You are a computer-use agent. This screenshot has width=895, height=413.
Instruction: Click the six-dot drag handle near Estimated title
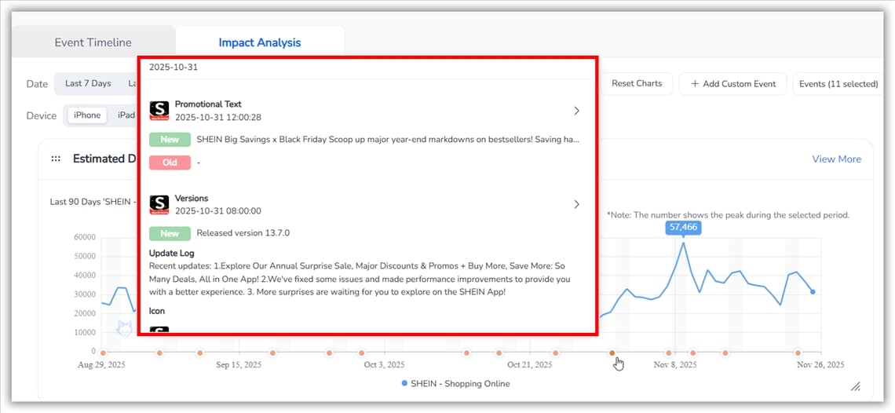click(56, 159)
